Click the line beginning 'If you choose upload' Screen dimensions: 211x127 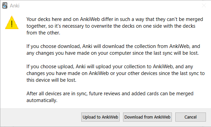pos(110,67)
